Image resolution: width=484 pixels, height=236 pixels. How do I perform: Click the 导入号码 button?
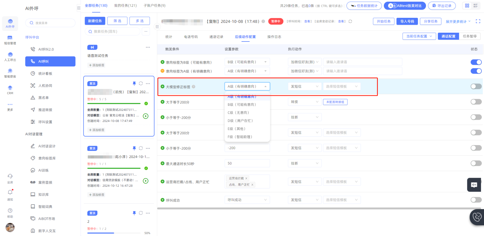407,21
